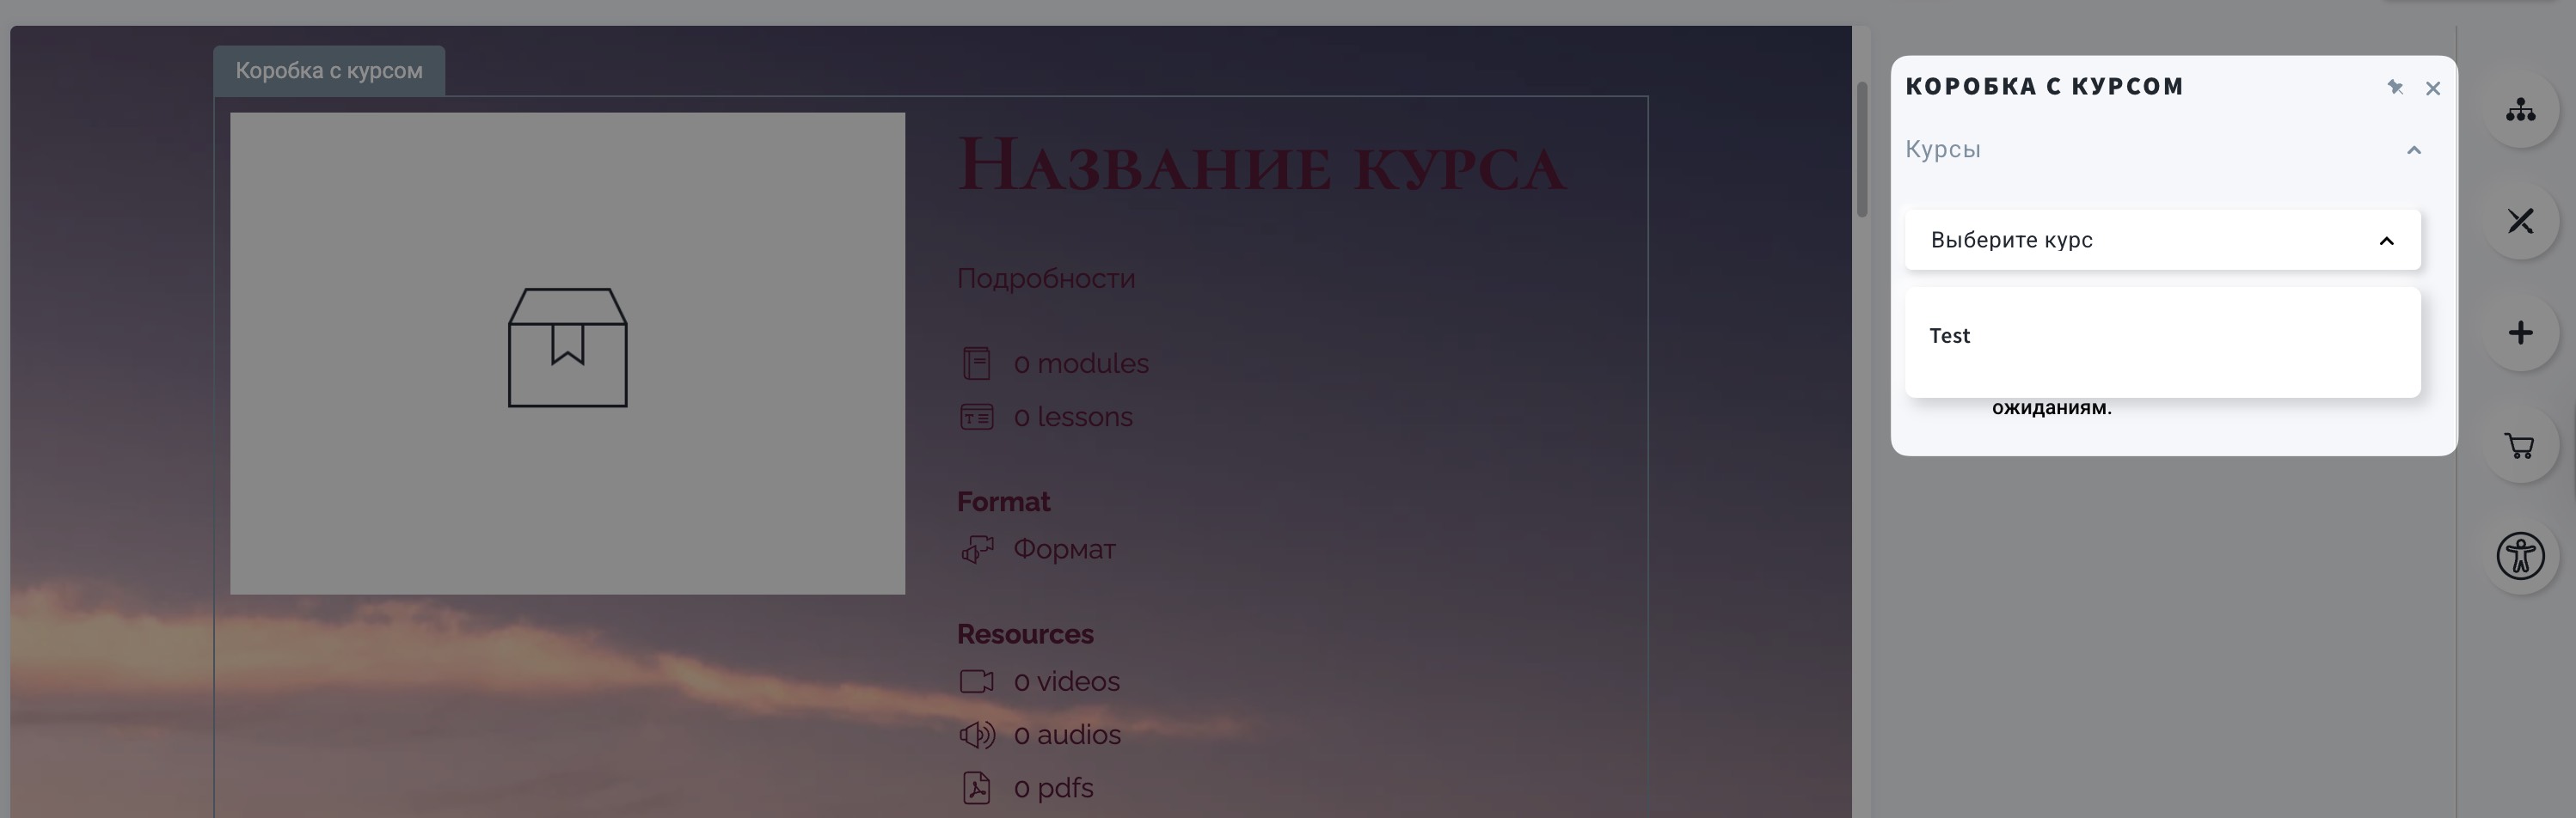Click the plus icon to add a block
The image size is (2576, 818).
coord(2521,332)
